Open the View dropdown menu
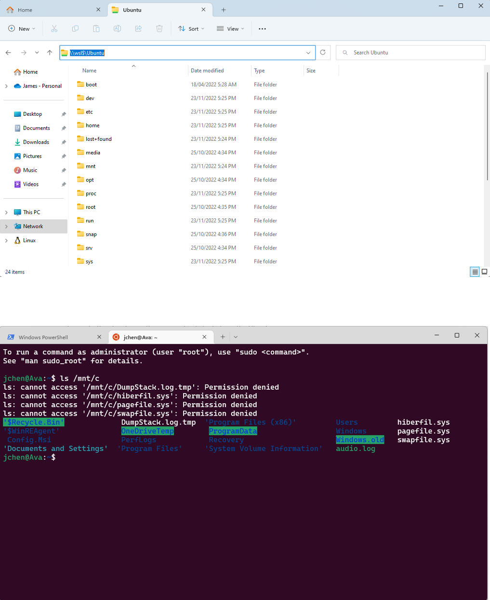 tap(230, 29)
